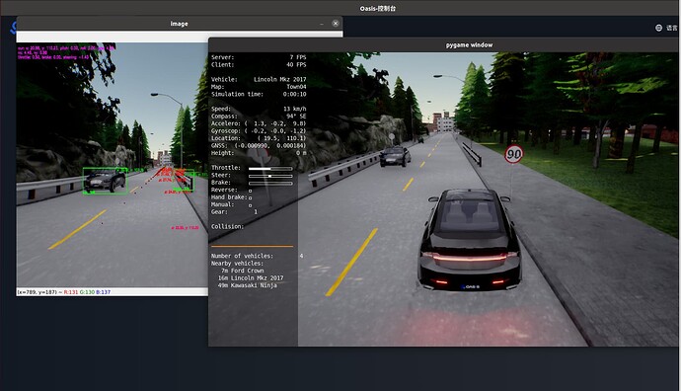Click the Steer indicator bar
681x391 pixels.
point(270,176)
